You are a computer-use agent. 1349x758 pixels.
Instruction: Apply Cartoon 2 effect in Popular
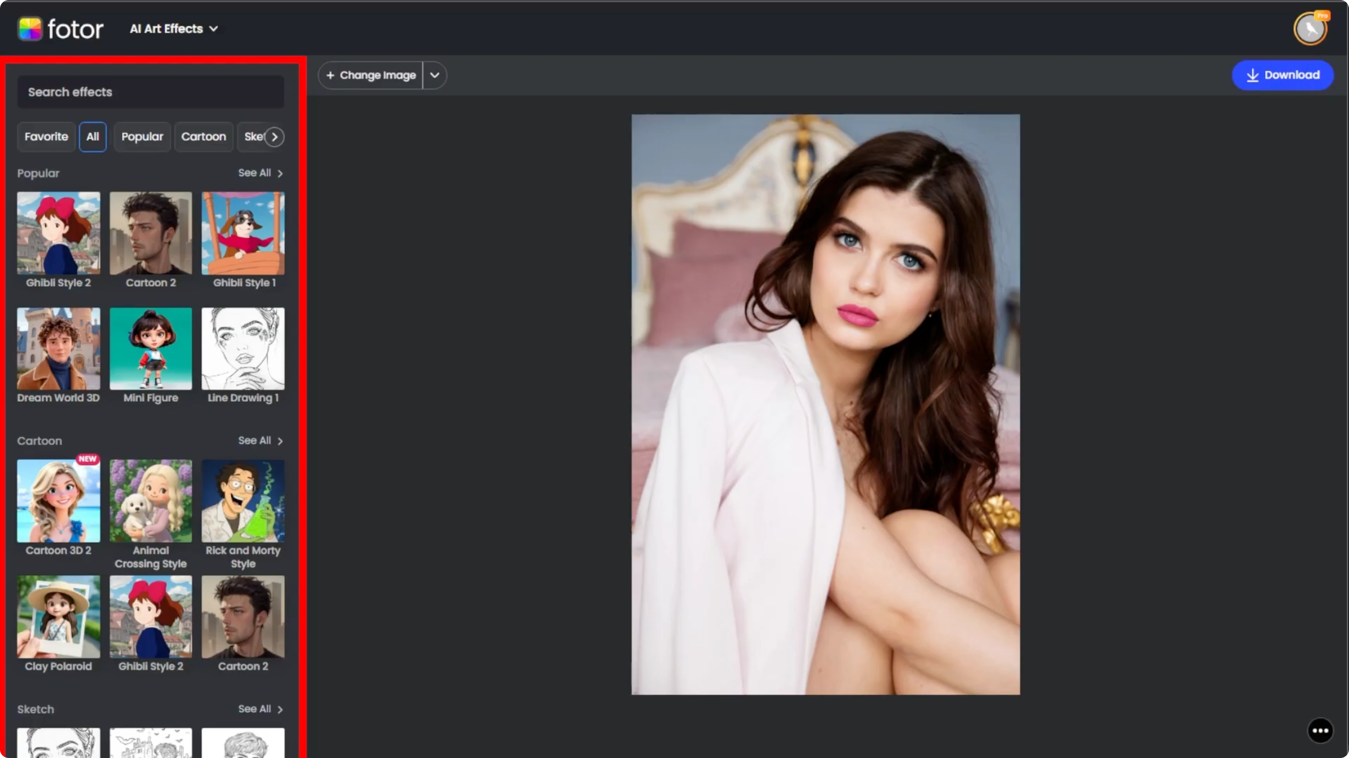[151, 233]
